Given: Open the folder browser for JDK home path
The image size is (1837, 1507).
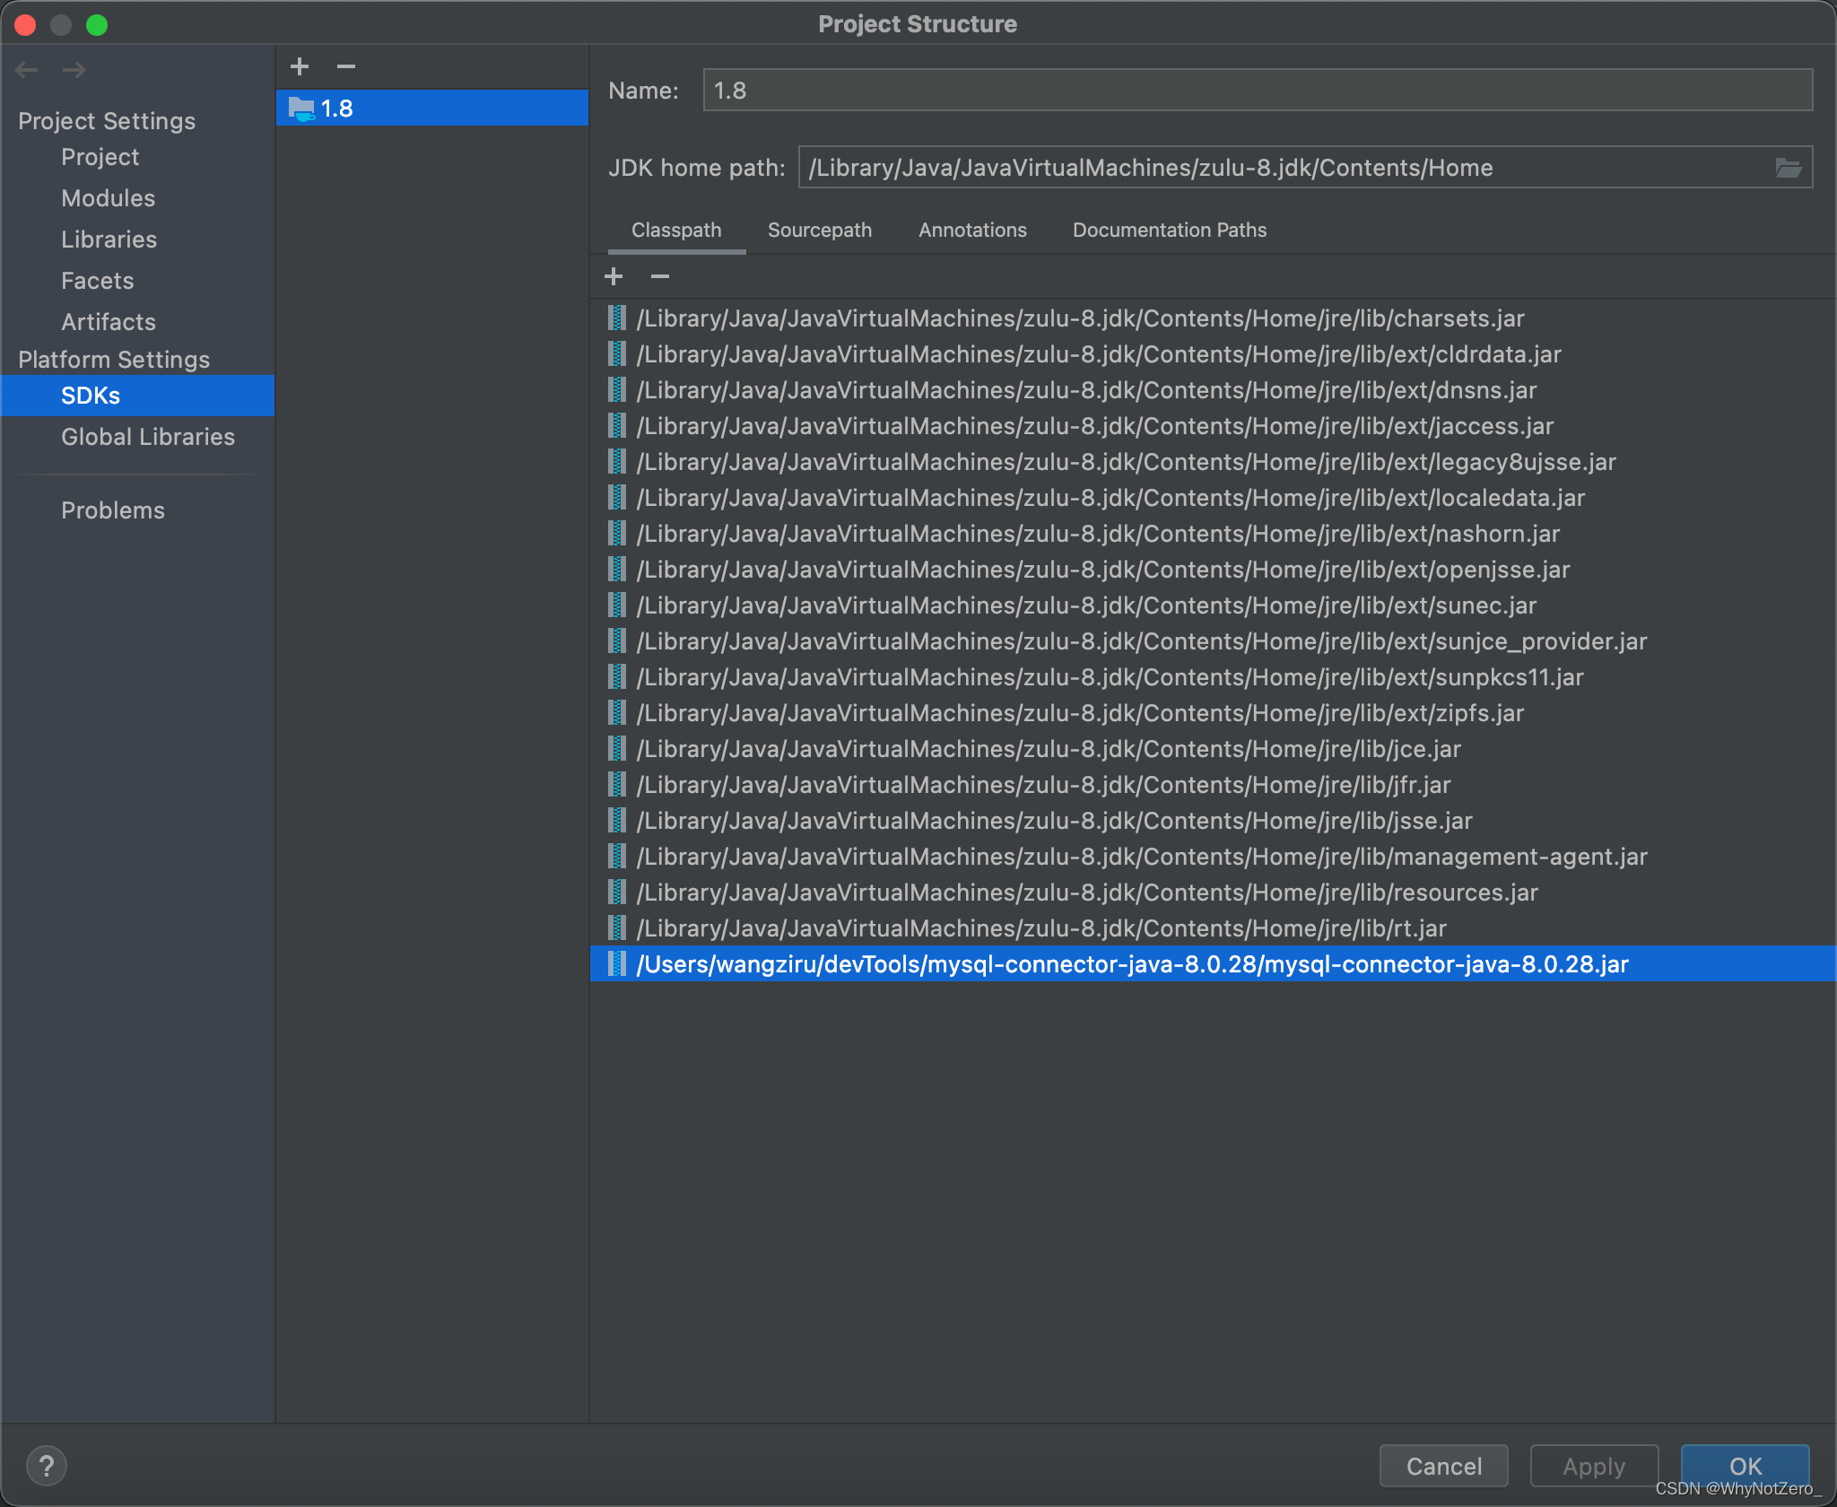Looking at the screenshot, I should pos(1788,167).
